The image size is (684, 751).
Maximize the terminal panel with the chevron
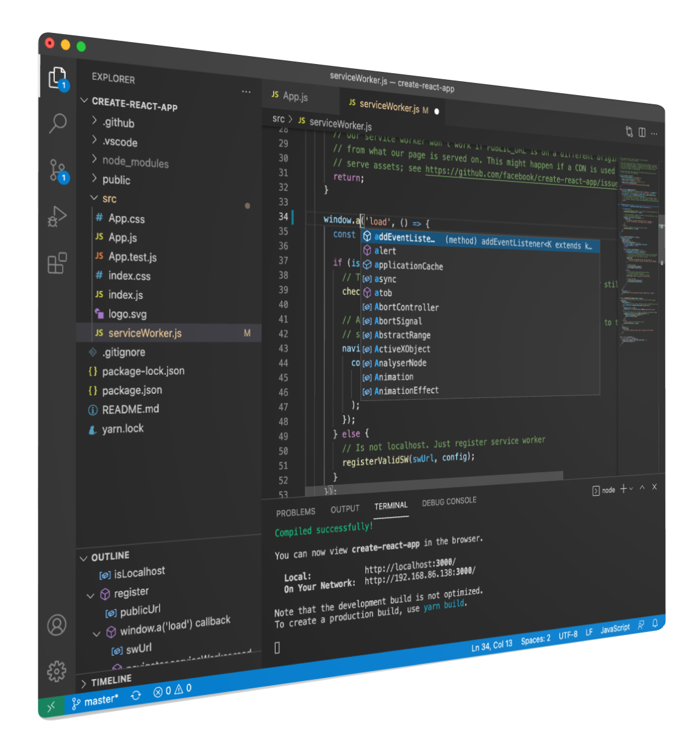click(642, 488)
